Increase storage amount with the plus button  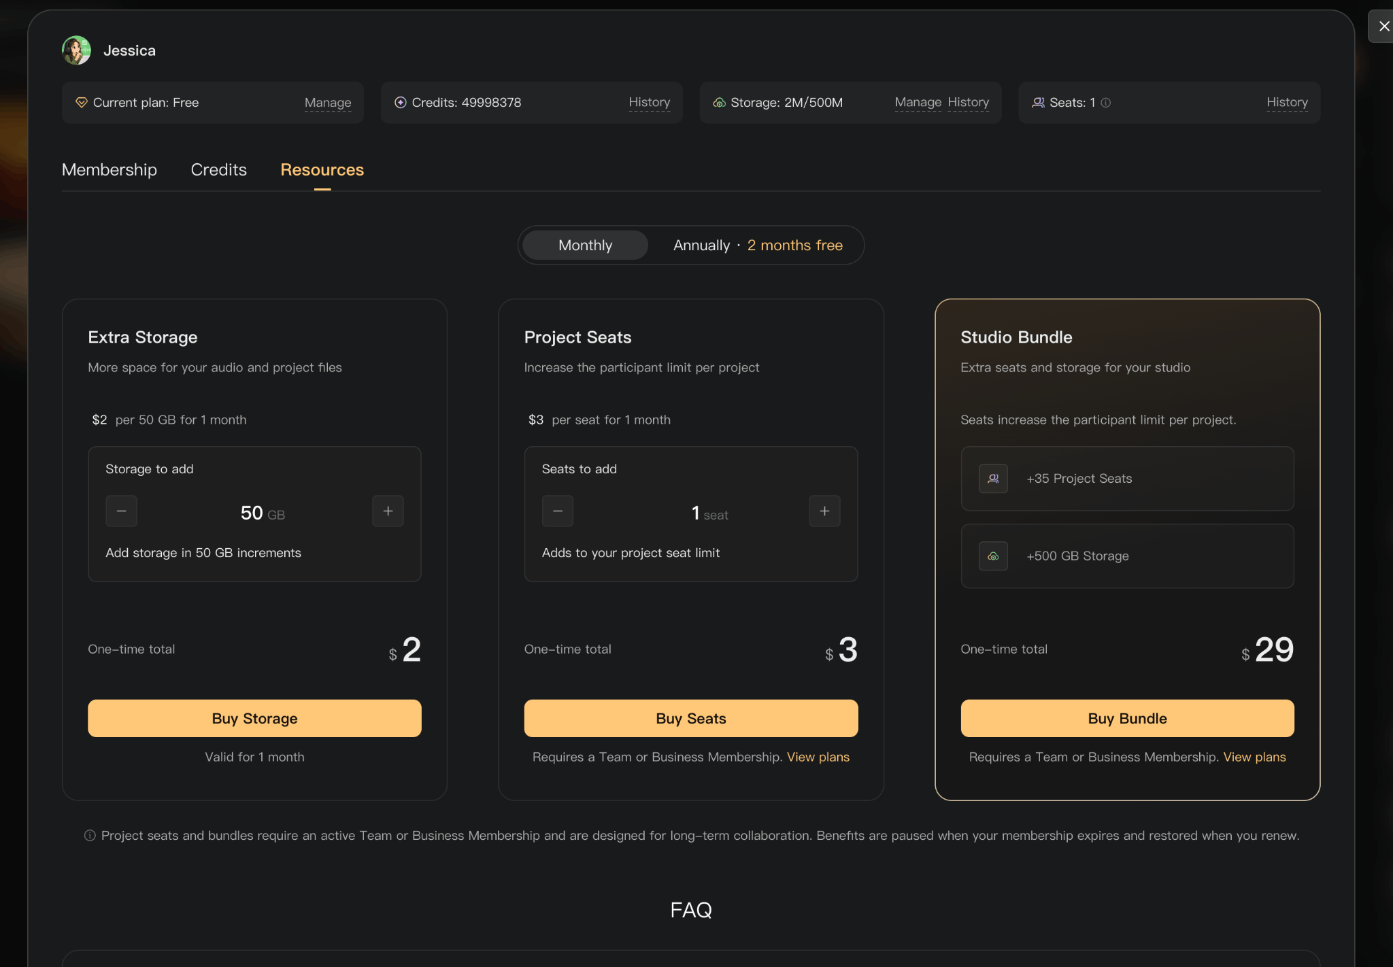388,511
